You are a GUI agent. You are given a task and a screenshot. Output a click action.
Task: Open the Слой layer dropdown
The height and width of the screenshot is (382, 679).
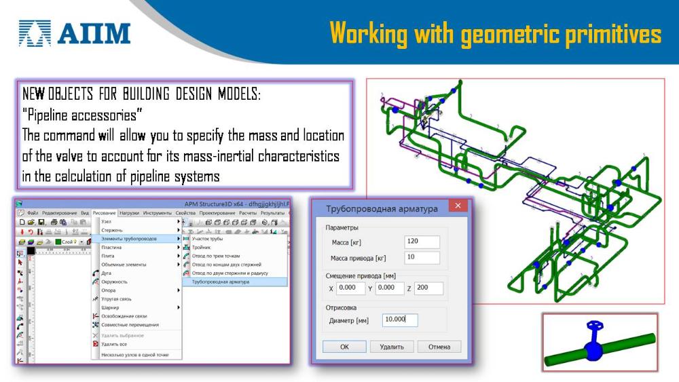(81, 242)
